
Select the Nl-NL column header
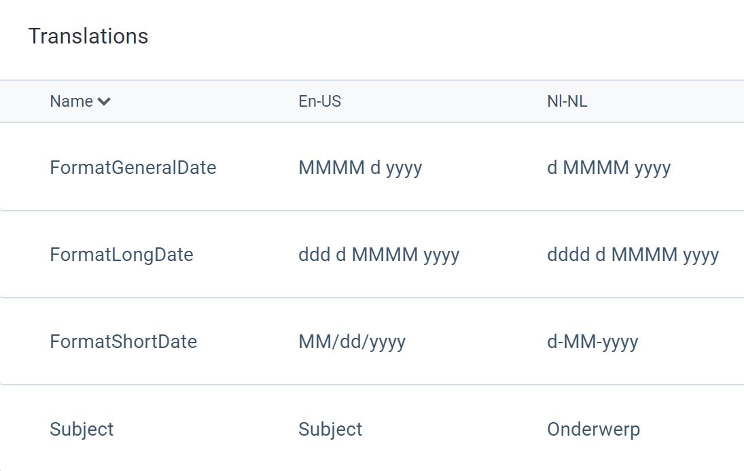(x=567, y=101)
